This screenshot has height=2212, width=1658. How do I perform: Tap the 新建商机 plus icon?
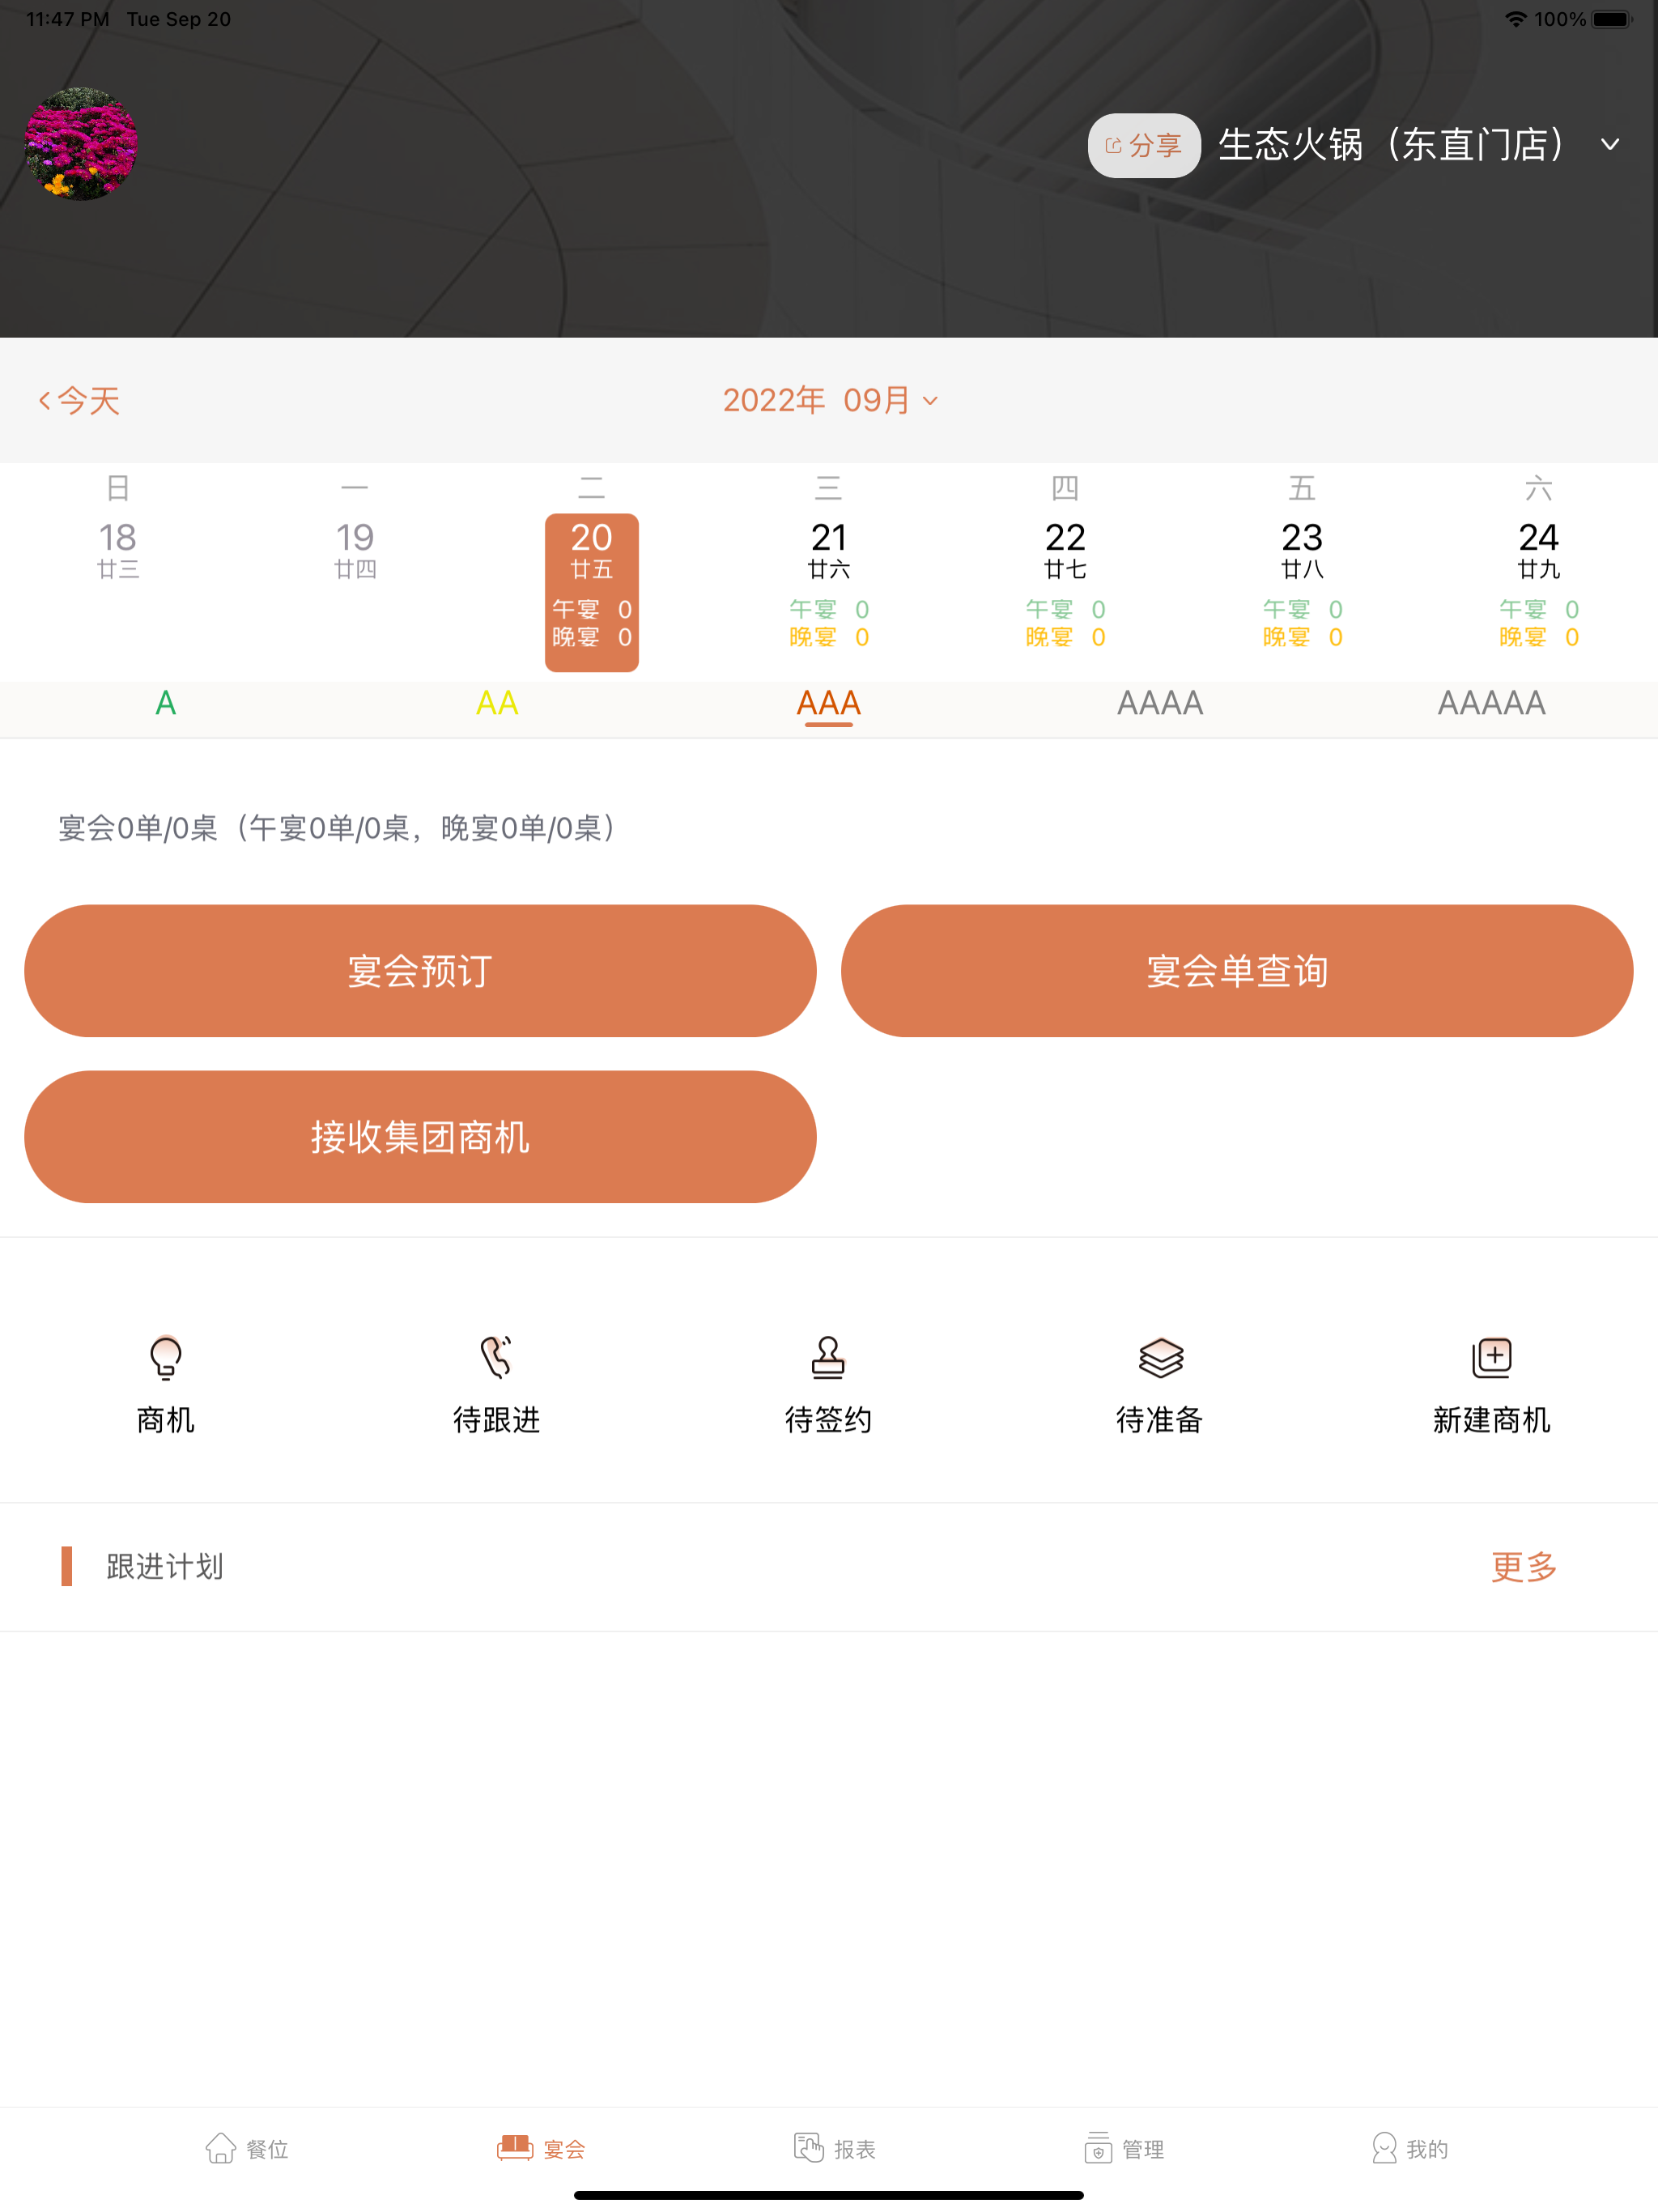coord(1492,1358)
